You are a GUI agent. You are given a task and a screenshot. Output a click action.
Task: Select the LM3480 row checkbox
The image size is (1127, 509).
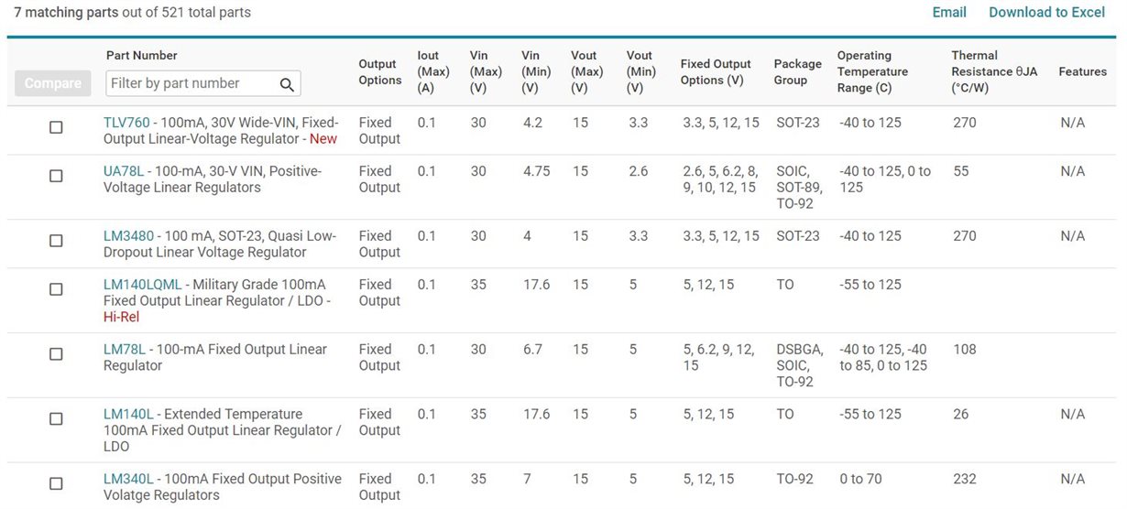tap(56, 241)
